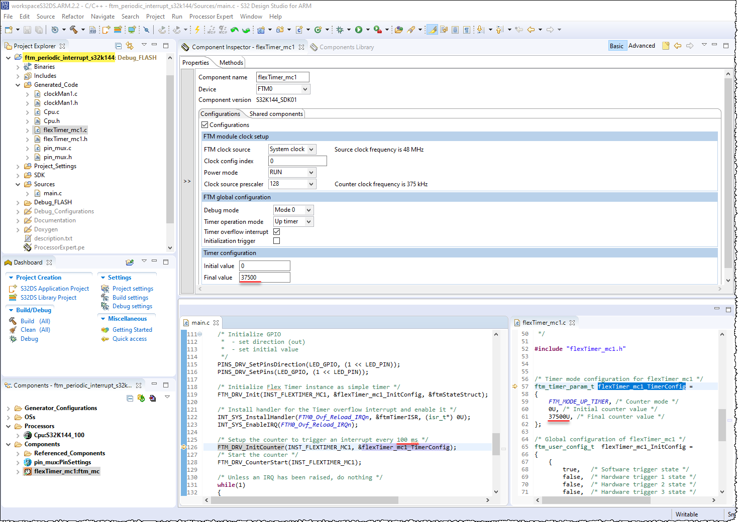This screenshot has height=522, width=738.
Task: Enable the Initialization trigger checkbox
Action: click(x=276, y=241)
